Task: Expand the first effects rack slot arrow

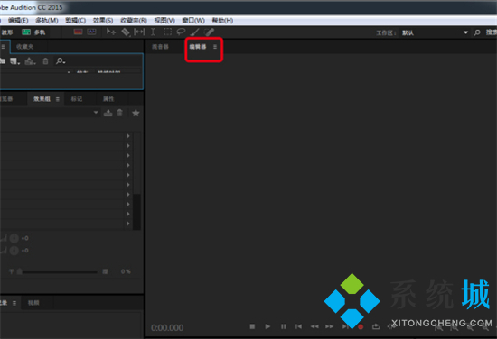Action: (x=128, y=135)
